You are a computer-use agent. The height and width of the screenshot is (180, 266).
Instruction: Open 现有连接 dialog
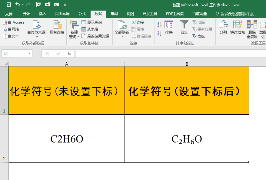(57, 27)
